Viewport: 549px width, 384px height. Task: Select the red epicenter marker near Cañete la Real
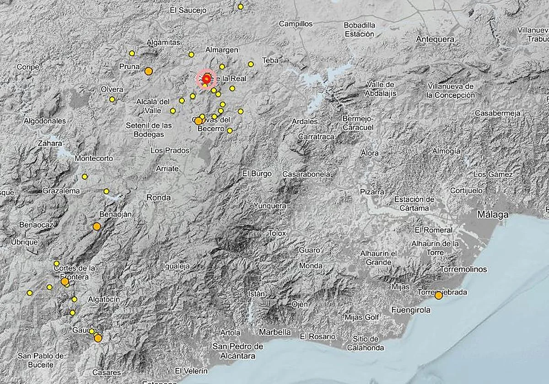click(x=207, y=79)
